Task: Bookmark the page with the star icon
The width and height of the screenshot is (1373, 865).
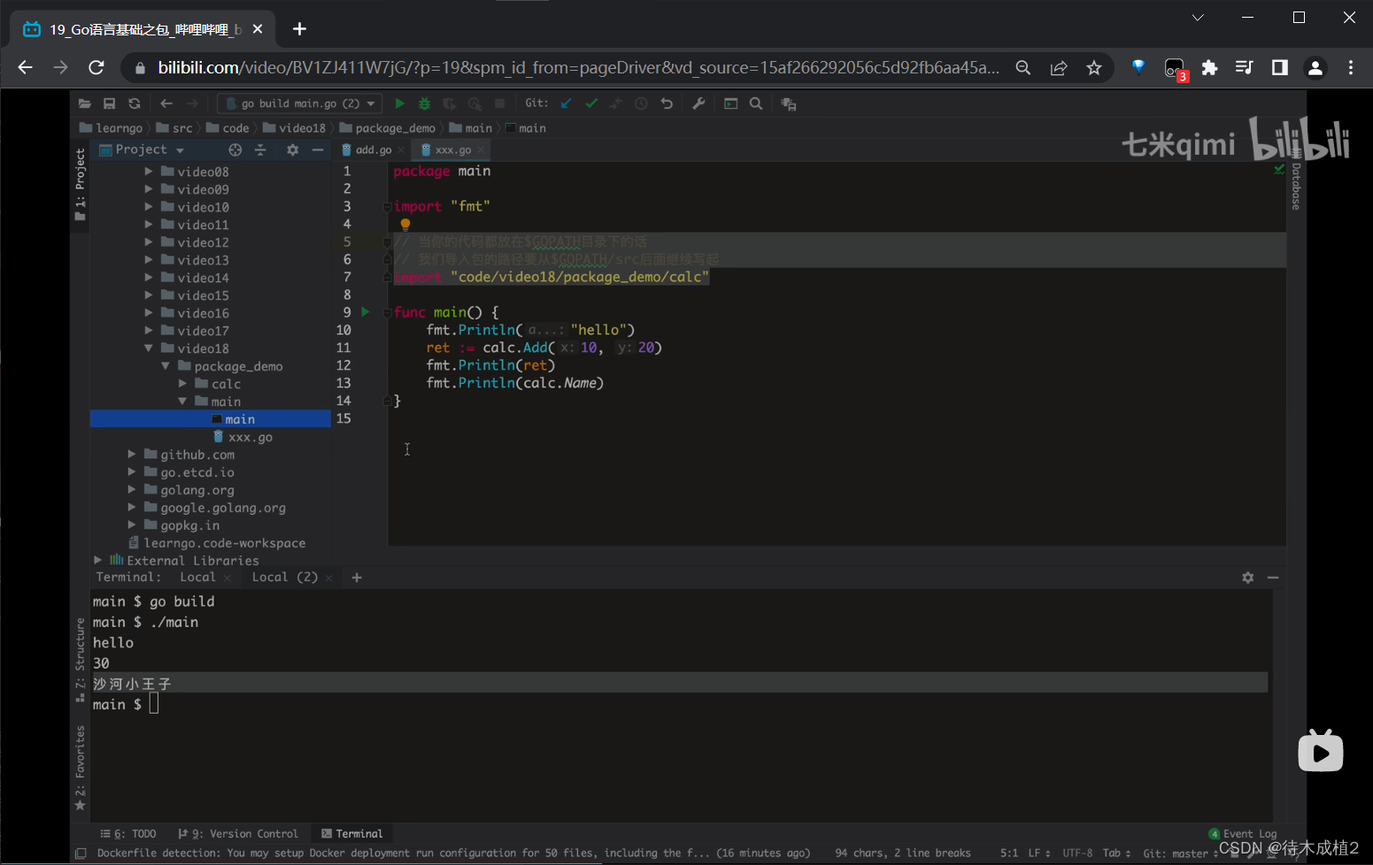Action: pyautogui.click(x=1094, y=68)
